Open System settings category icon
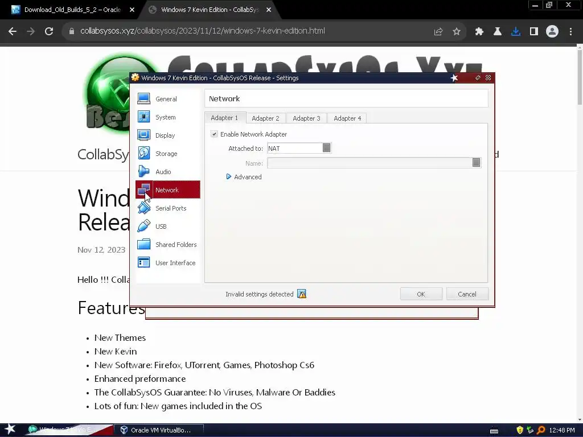The image size is (583, 437). click(143, 117)
